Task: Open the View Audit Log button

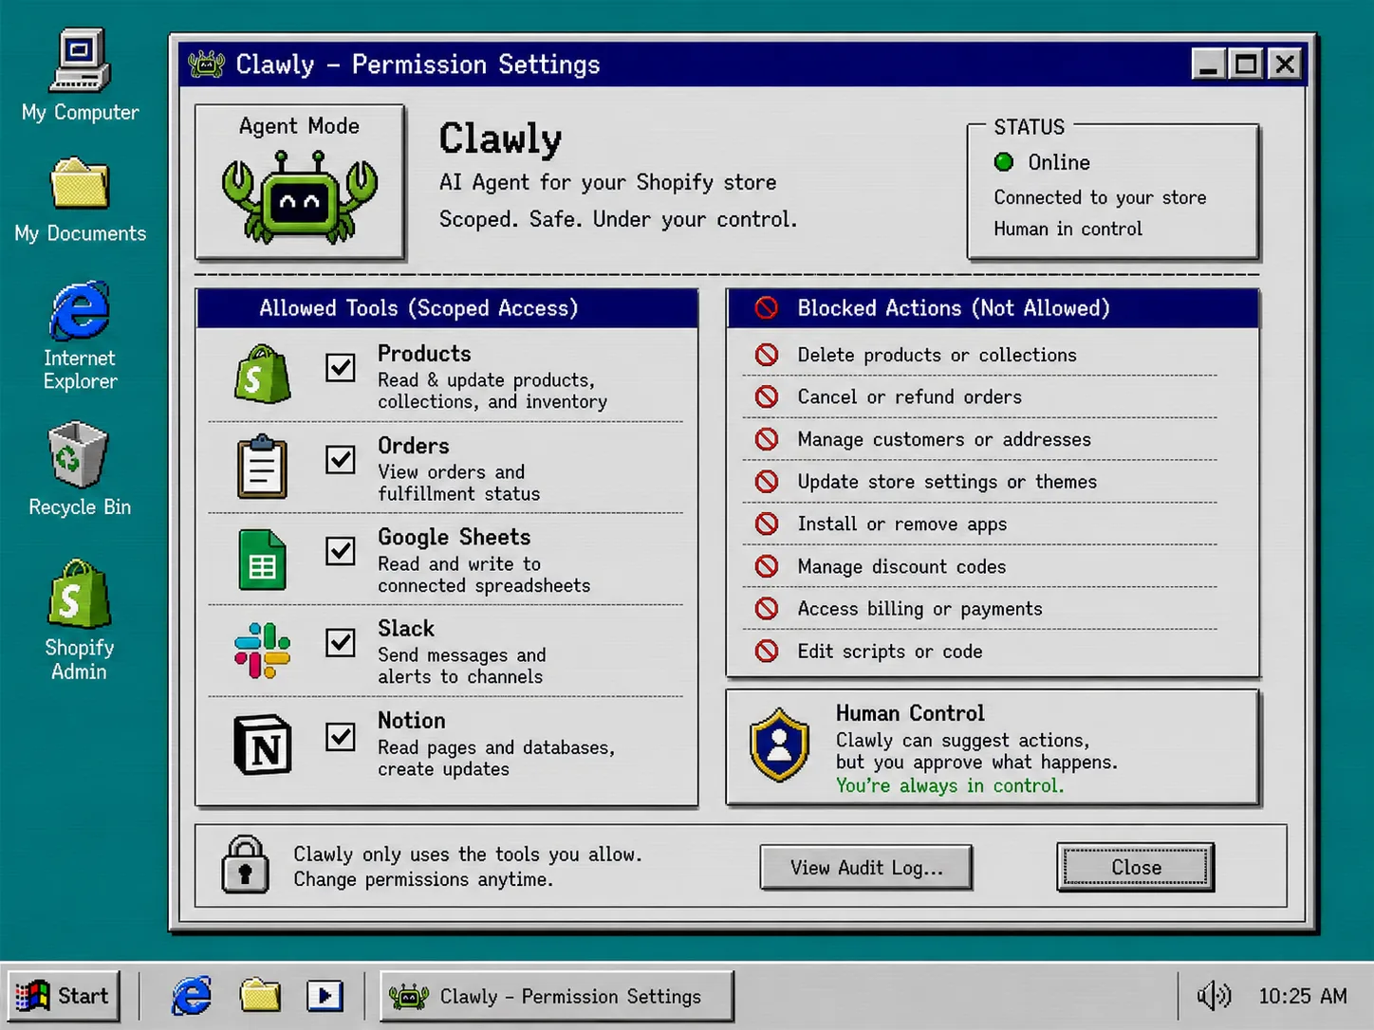Action: coord(866,867)
